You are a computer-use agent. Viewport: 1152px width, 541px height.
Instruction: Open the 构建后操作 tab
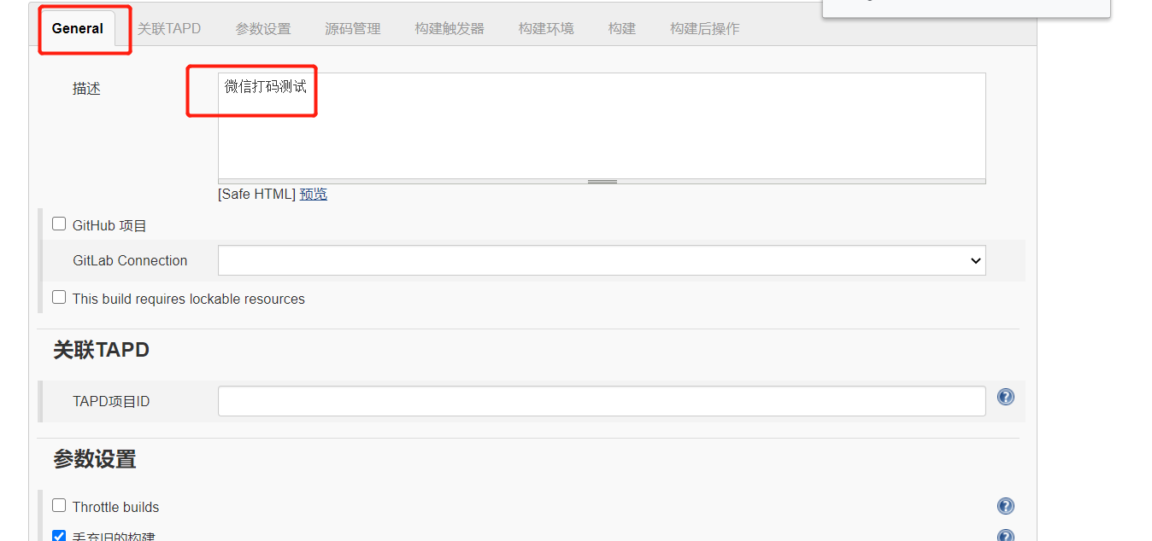pos(704,28)
